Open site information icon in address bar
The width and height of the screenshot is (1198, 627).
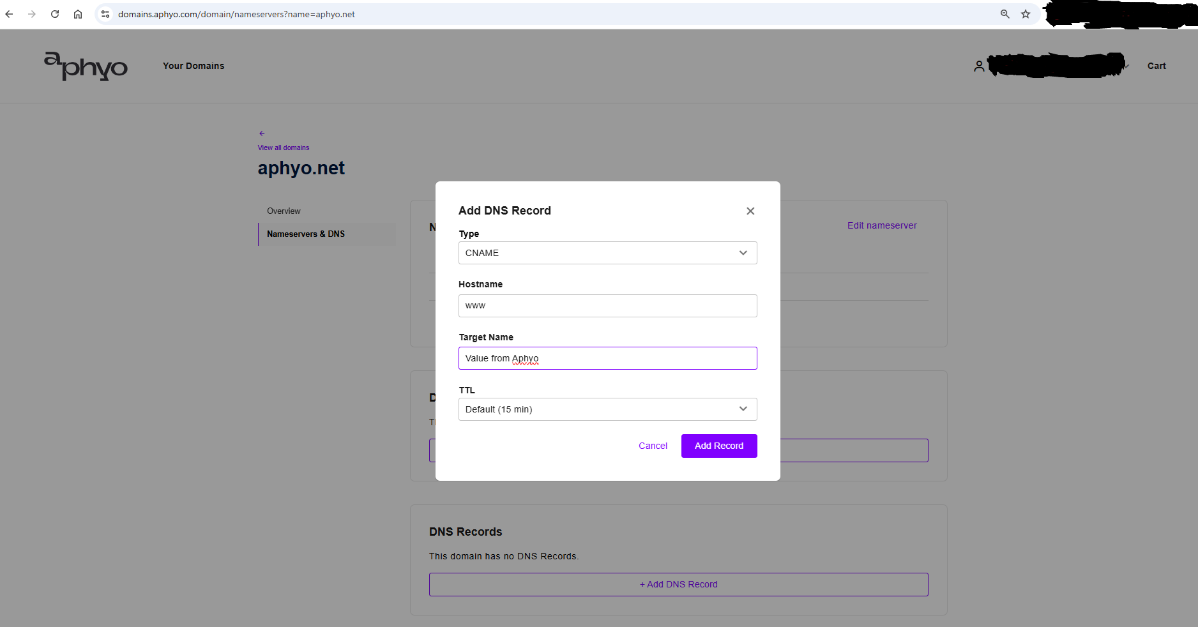[x=105, y=14]
